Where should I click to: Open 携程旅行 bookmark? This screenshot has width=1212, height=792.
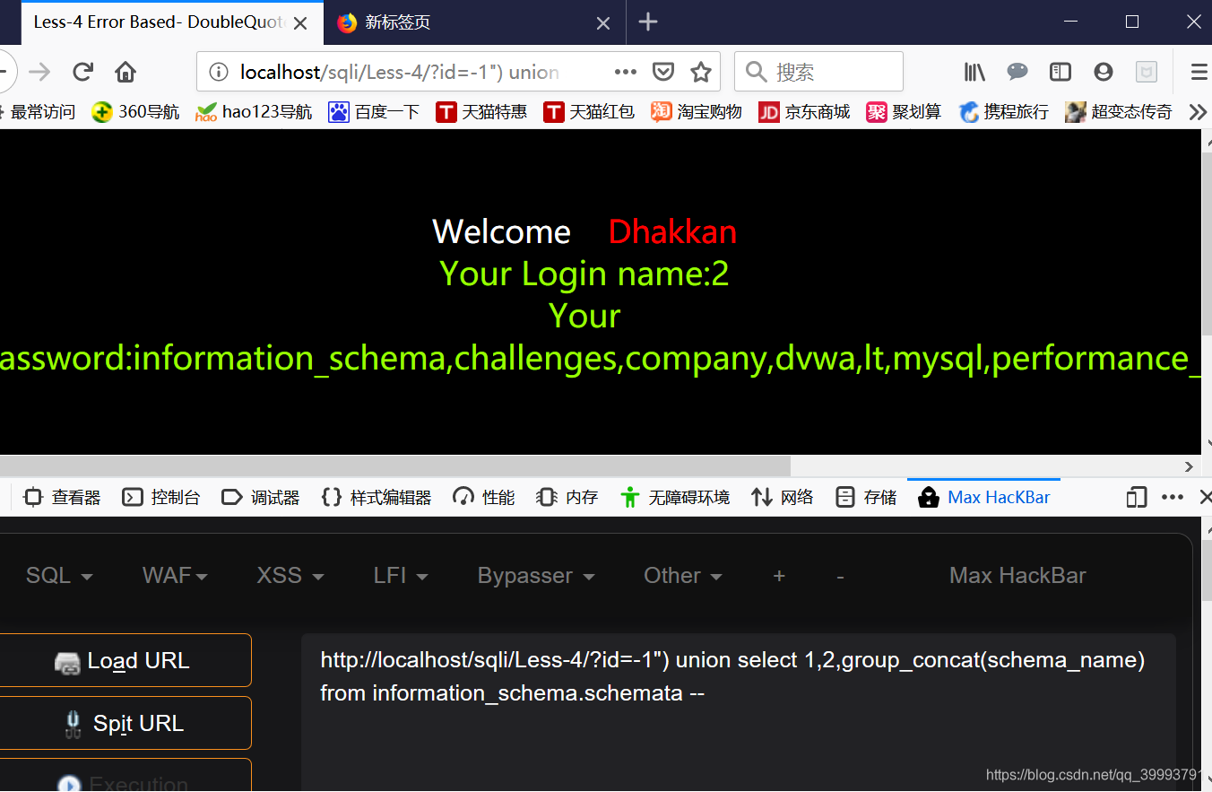[1003, 112]
